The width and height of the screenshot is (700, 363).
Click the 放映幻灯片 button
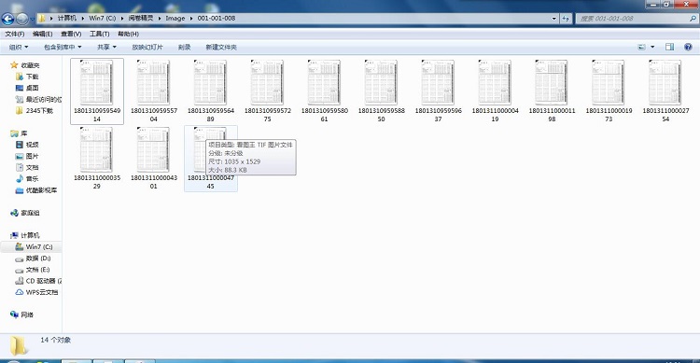pyautogui.click(x=147, y=47)
